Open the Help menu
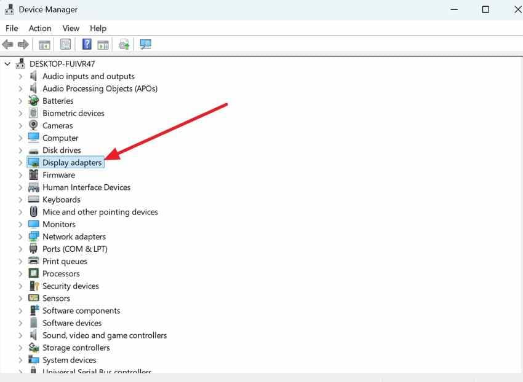The width and height of the screenshot is (523, 382). coord(98,28)
